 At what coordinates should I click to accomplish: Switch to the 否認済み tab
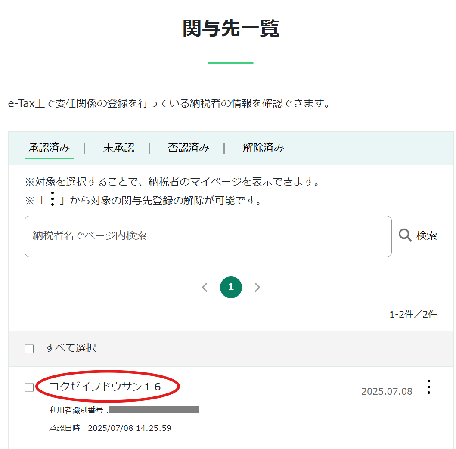(188, 148)
